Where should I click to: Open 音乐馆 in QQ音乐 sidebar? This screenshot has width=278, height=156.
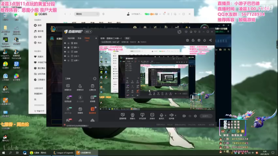39,31
